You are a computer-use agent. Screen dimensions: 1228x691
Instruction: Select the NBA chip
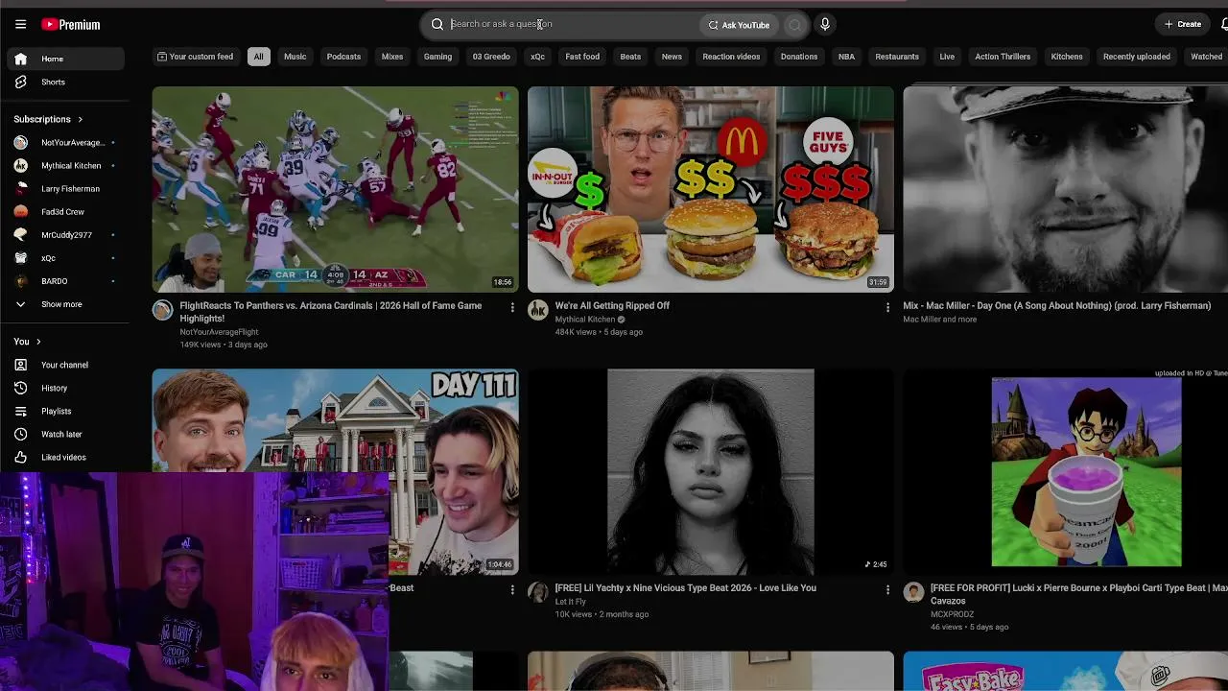(x=846, y=57)
